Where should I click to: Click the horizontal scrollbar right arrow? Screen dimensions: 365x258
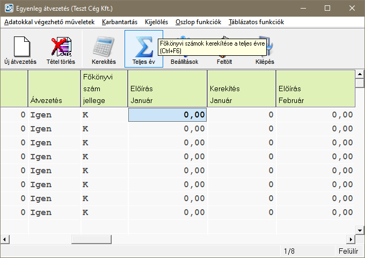pos(351,239)
